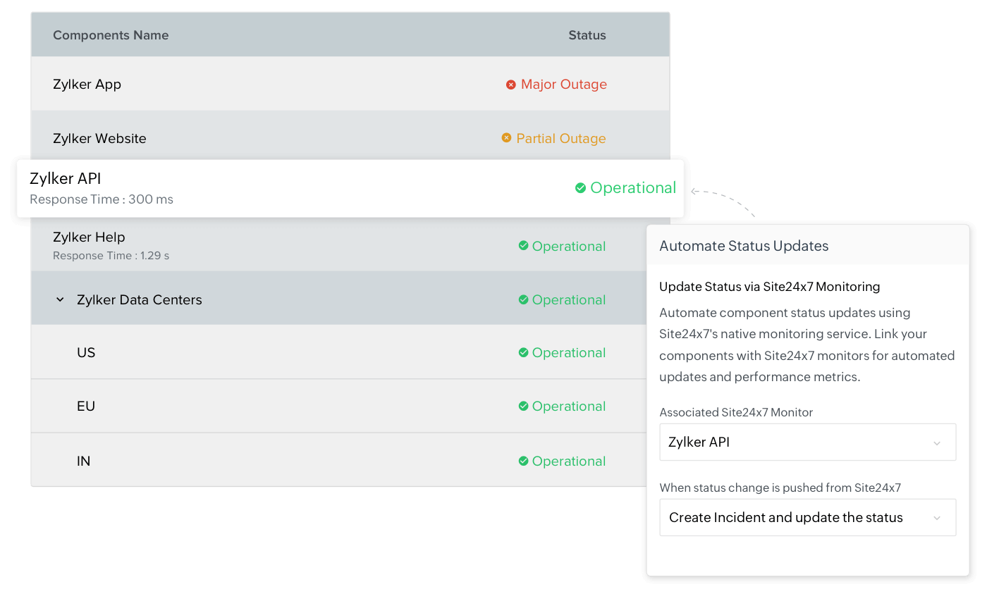Image resolution: width=987 pixels, height=589 pixels.
Task: Click the Operational checkmark next to EU
Action: (523, 406)
